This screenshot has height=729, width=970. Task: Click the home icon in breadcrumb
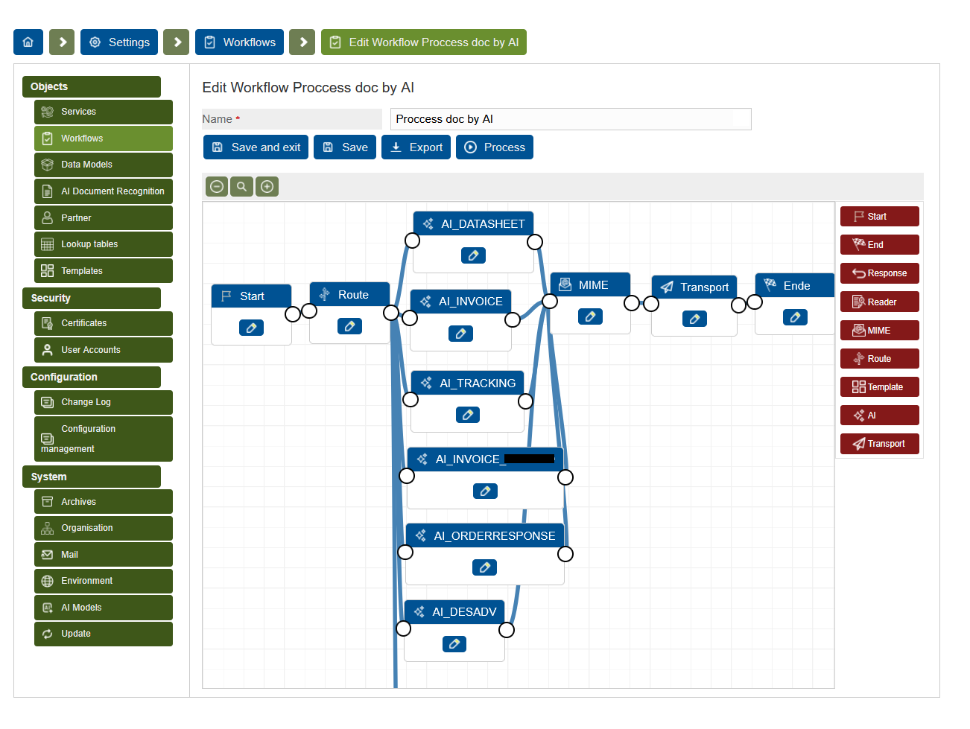[28, 42]
